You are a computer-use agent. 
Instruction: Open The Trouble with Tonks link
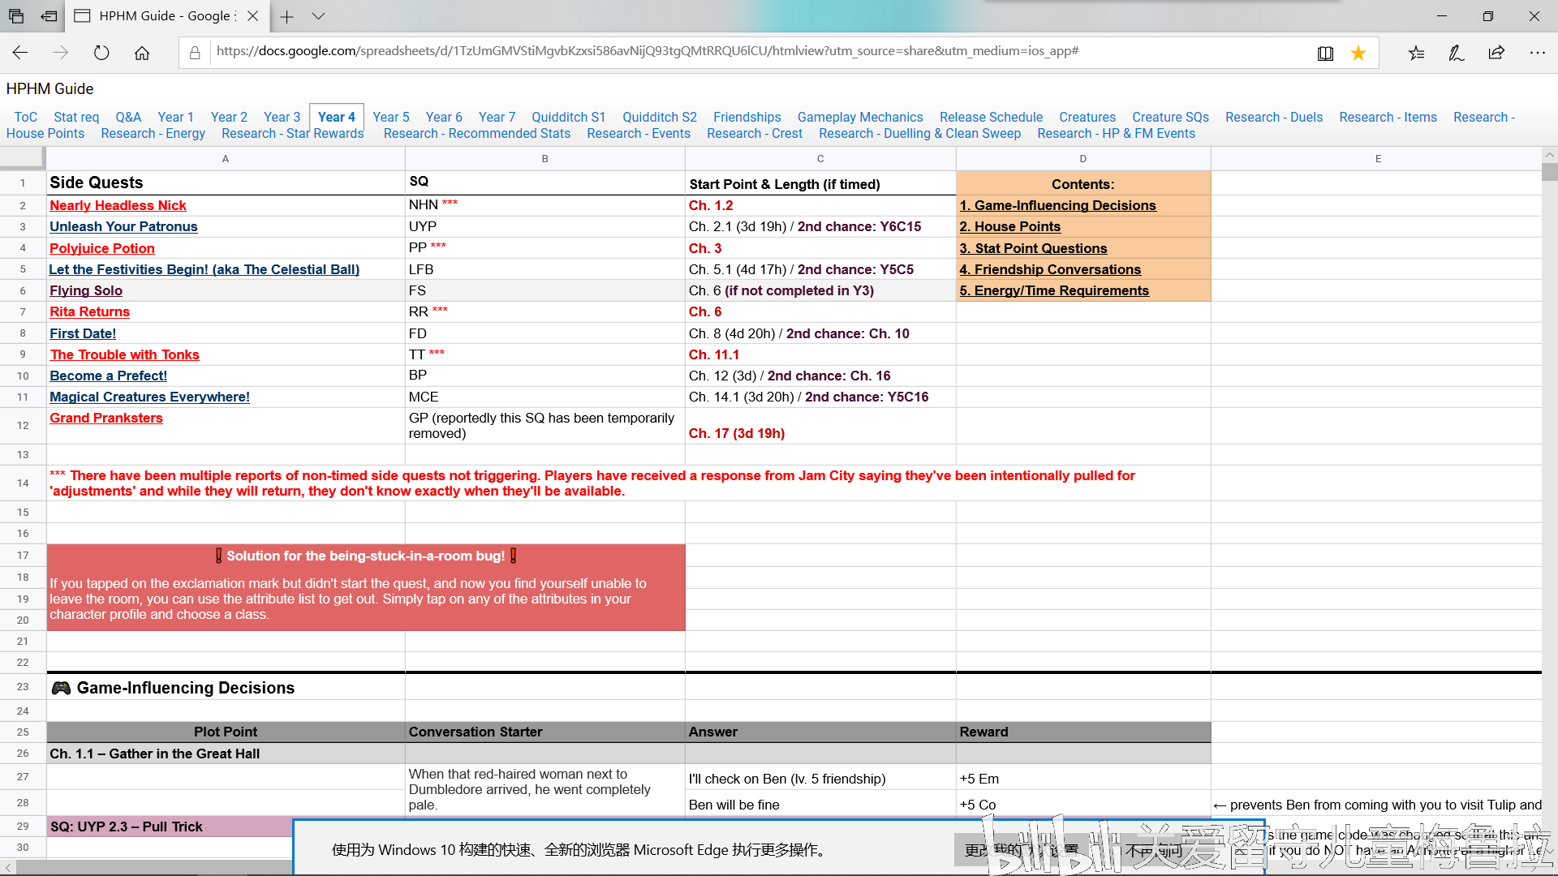(x=124, y=354)
